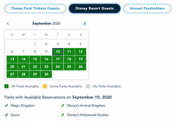The width and height of the screenshot is (175, 122).
Task: Click the green checkmark beside Magic Kingdom
Action: pos(6,105)
